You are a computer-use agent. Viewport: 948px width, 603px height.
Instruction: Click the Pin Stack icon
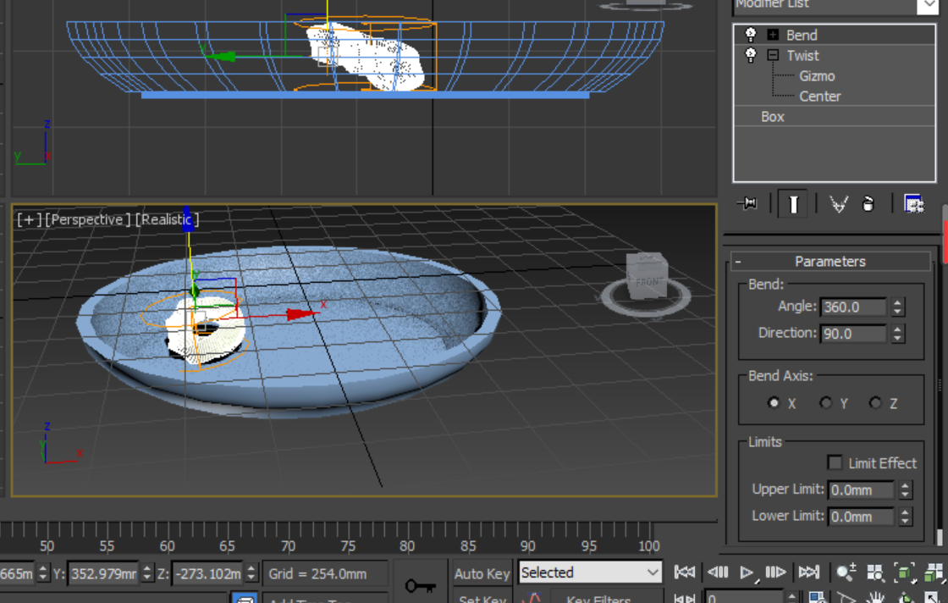[746, 203]
